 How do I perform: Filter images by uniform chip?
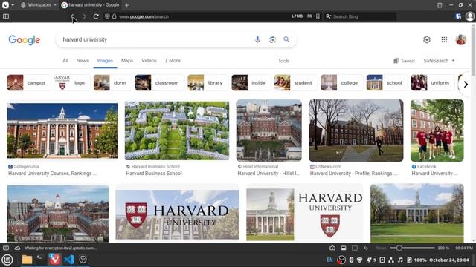(433, 82)
